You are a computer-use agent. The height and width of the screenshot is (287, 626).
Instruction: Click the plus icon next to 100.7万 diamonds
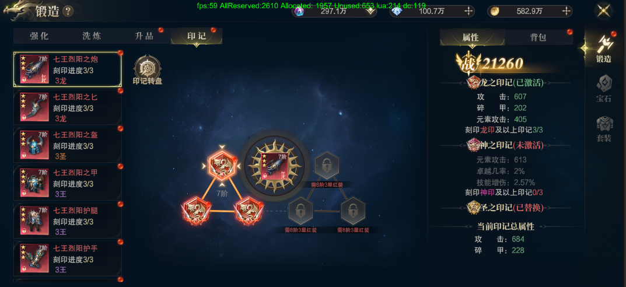click(468, 11)
